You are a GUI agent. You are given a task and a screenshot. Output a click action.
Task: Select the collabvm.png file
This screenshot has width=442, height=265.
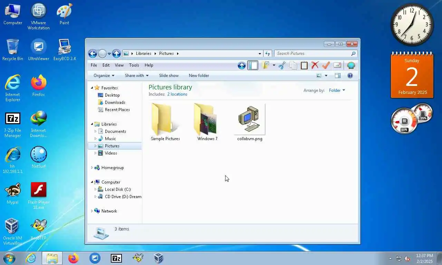click(250, 122)
